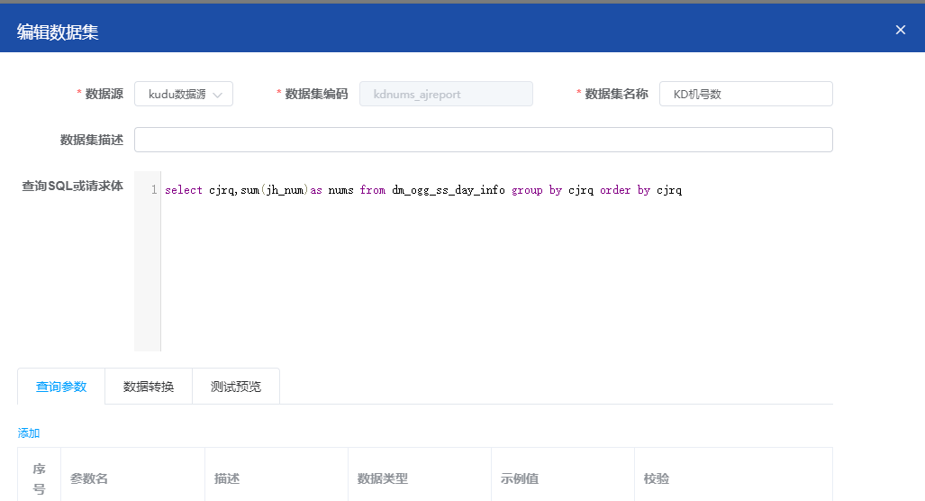Screen dimensions: 925x501
Task: Close the 编辑数据集 dialog
Action: coord(900,30)
